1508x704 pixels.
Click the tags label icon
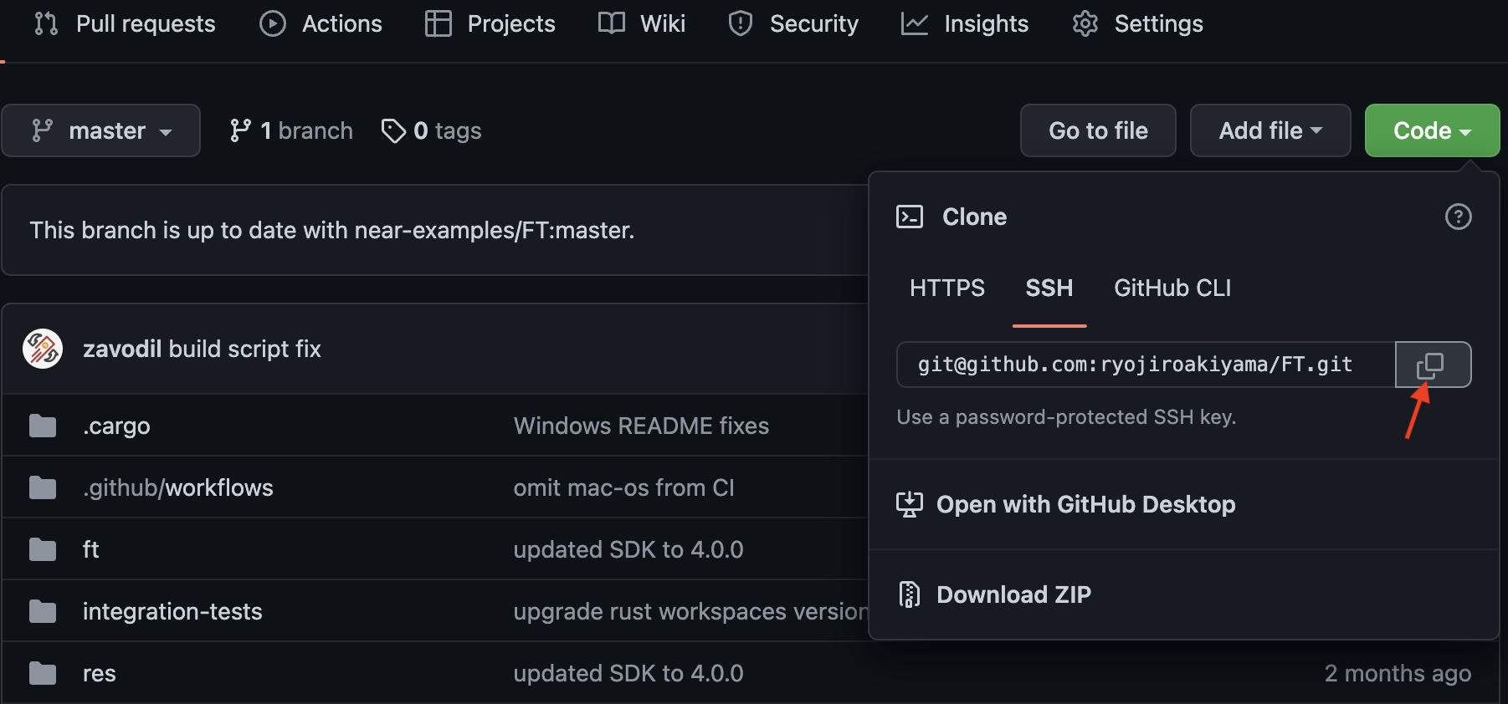[393, 131]
